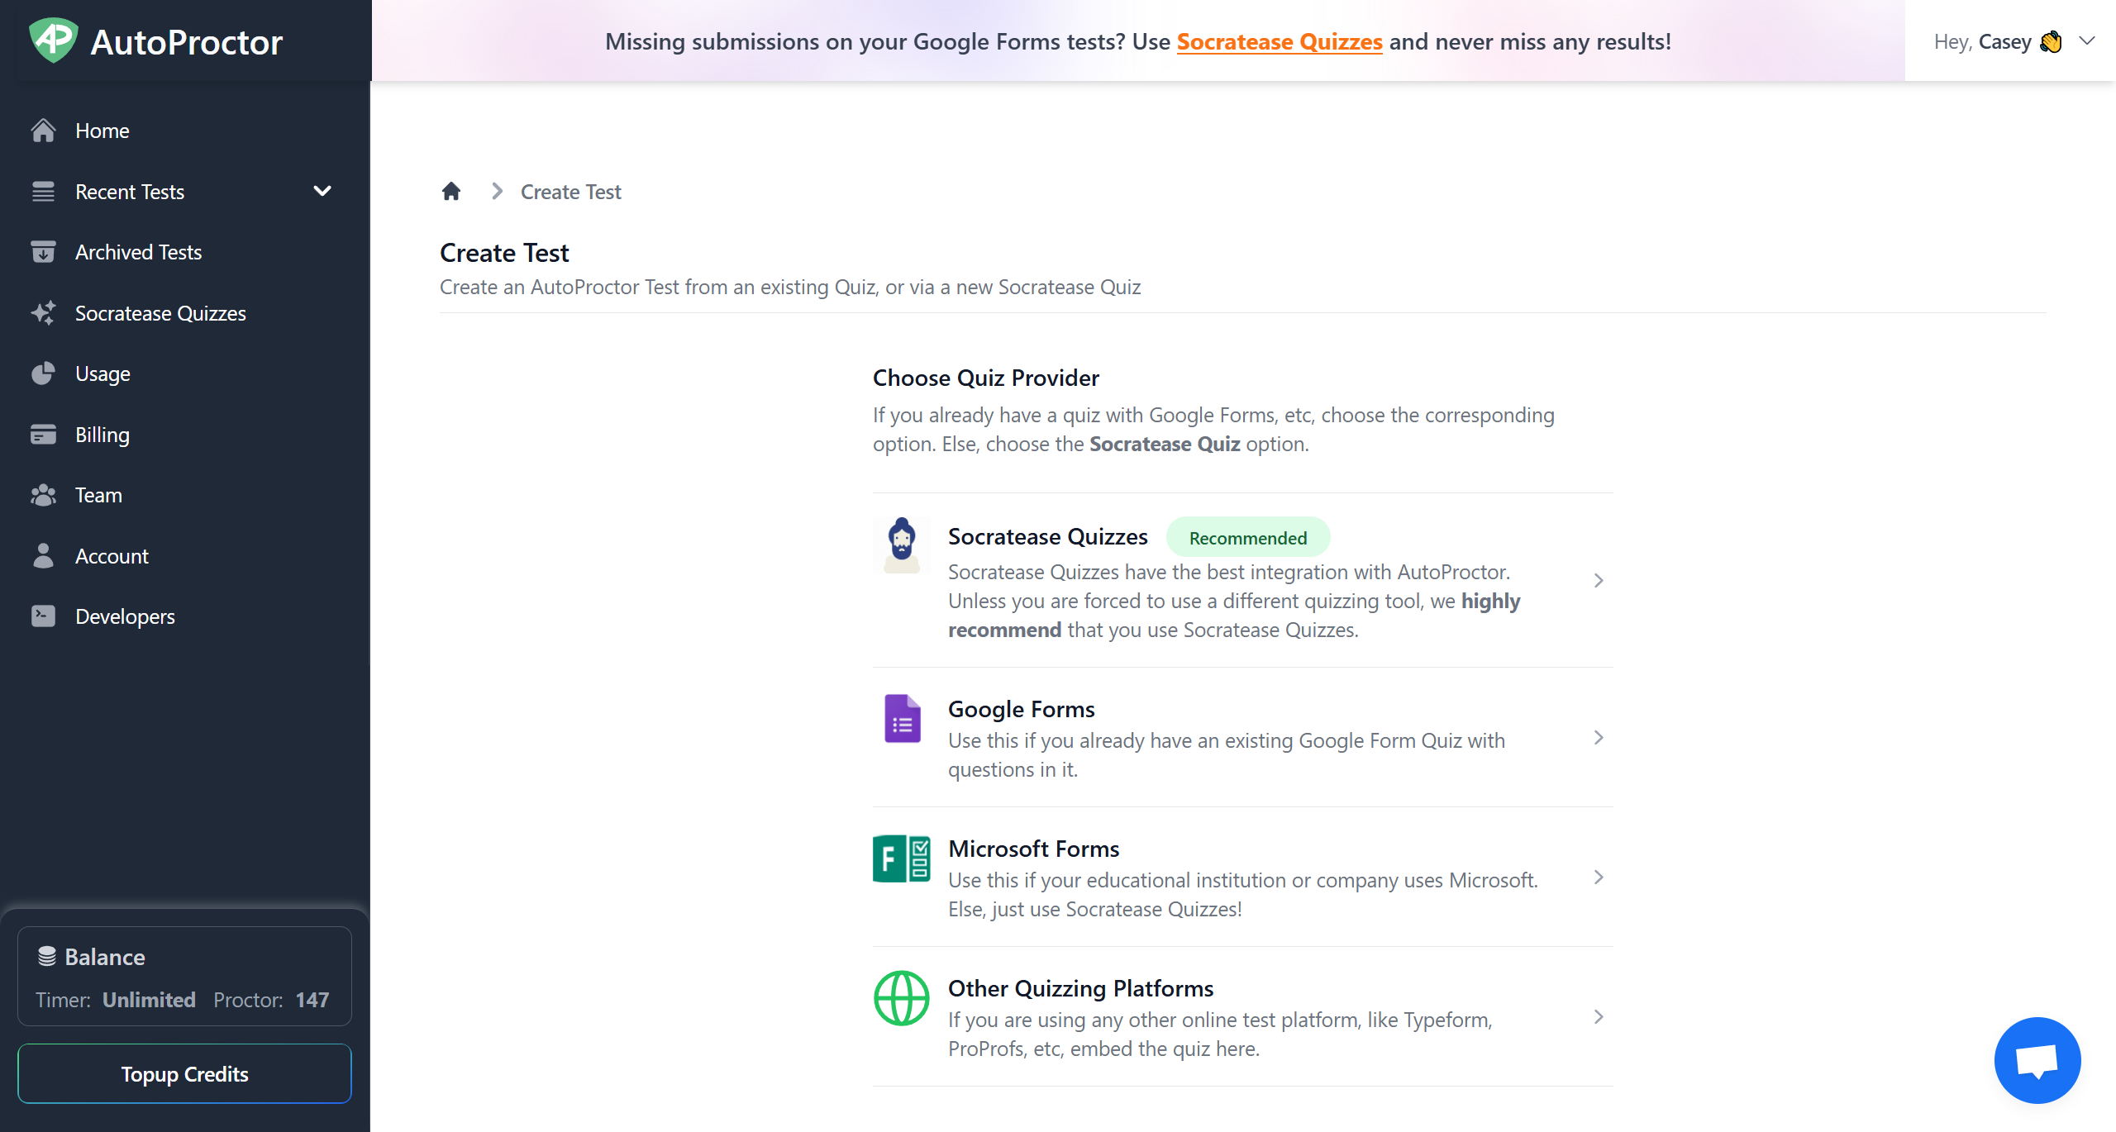Click the Microsoft Forms green icon
Screen dimensions: 2116x1132
[x=901, y=859]
